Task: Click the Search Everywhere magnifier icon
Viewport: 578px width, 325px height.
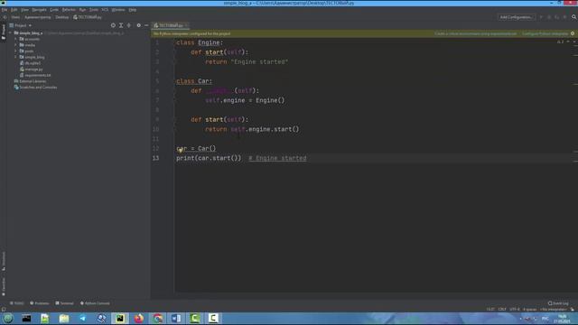Action: point(574,17)
